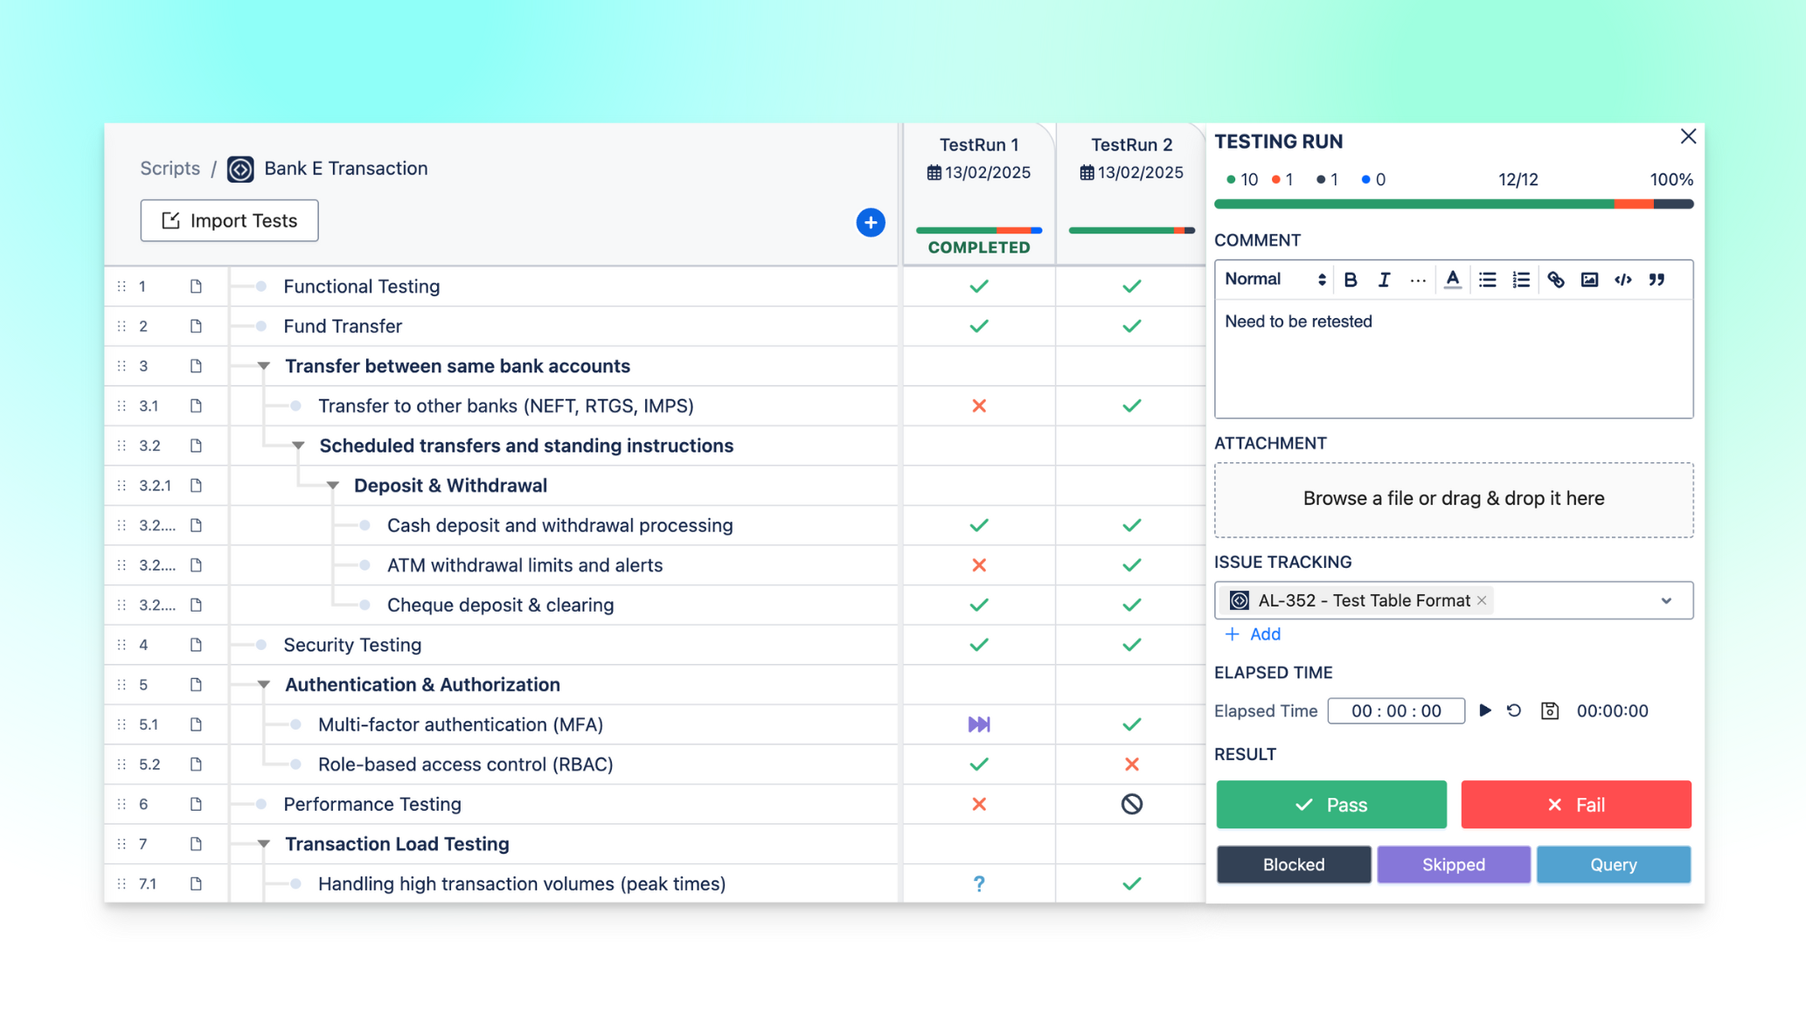Insert a code block in the comment
Screen dimensions: 1806x1025
click(x=1623, y=280)
